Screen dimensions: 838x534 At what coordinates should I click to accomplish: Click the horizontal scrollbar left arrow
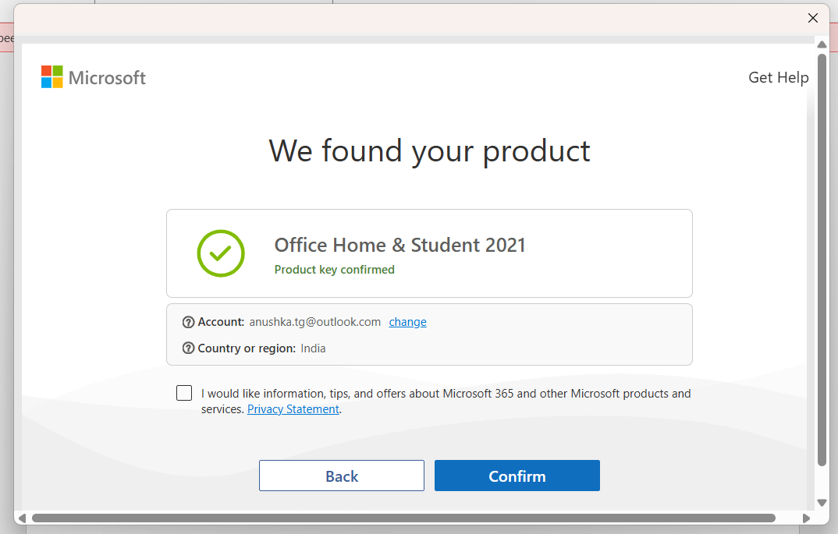(22, 518)
